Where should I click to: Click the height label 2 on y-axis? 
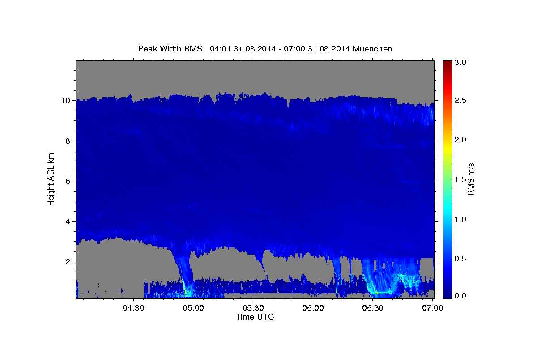pos(68,262)
